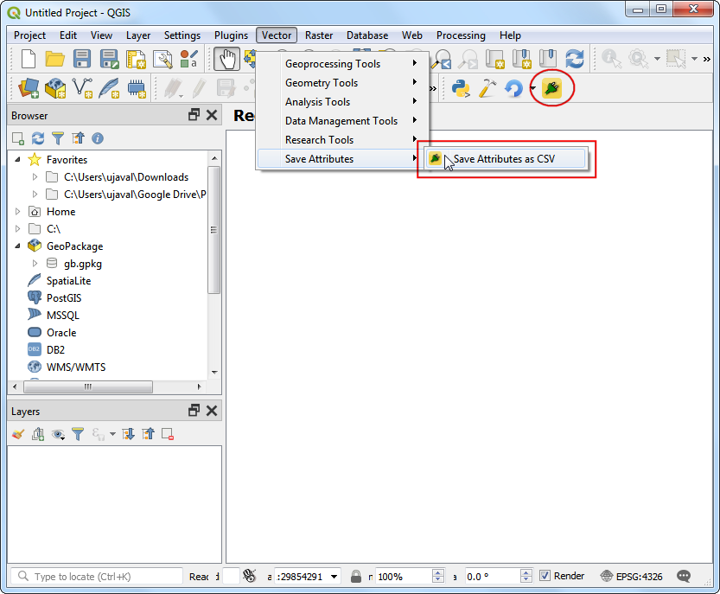Expand the gb.gpkg GeoPackage entry
Image resolution: width=720 pixels, height=594 pixels.
coord(35,264)
